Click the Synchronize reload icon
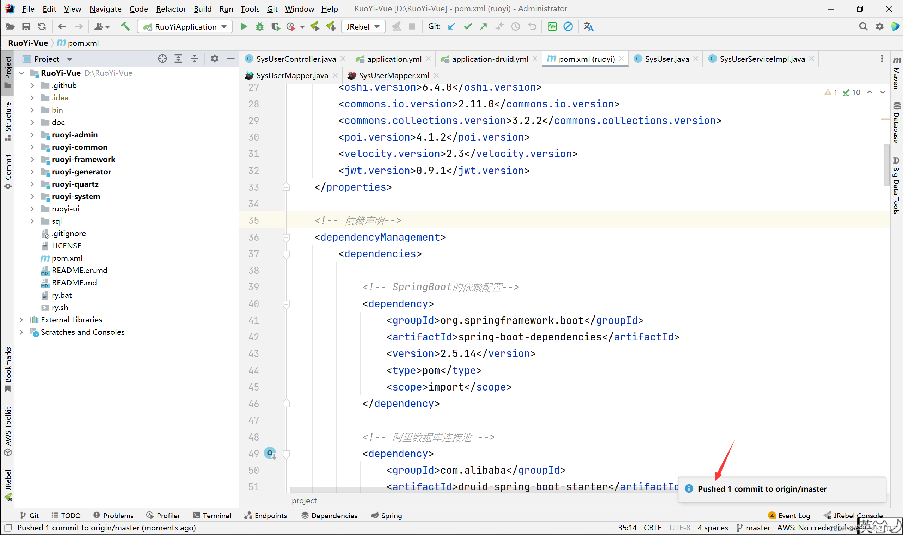Screen dimensions: 903x535 click(x=42, y=27)
